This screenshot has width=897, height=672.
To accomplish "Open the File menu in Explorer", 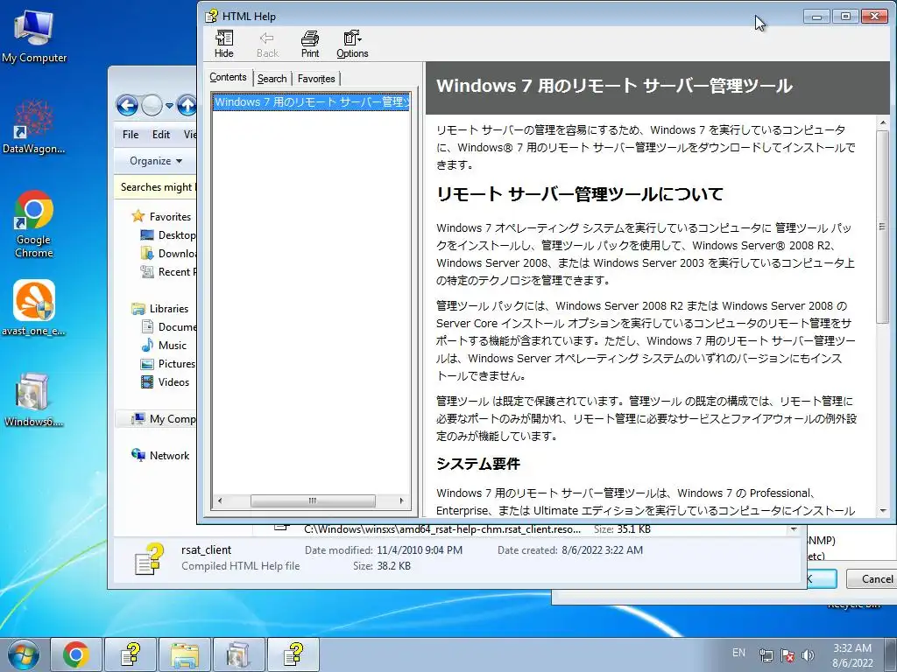I will point(131,134).
